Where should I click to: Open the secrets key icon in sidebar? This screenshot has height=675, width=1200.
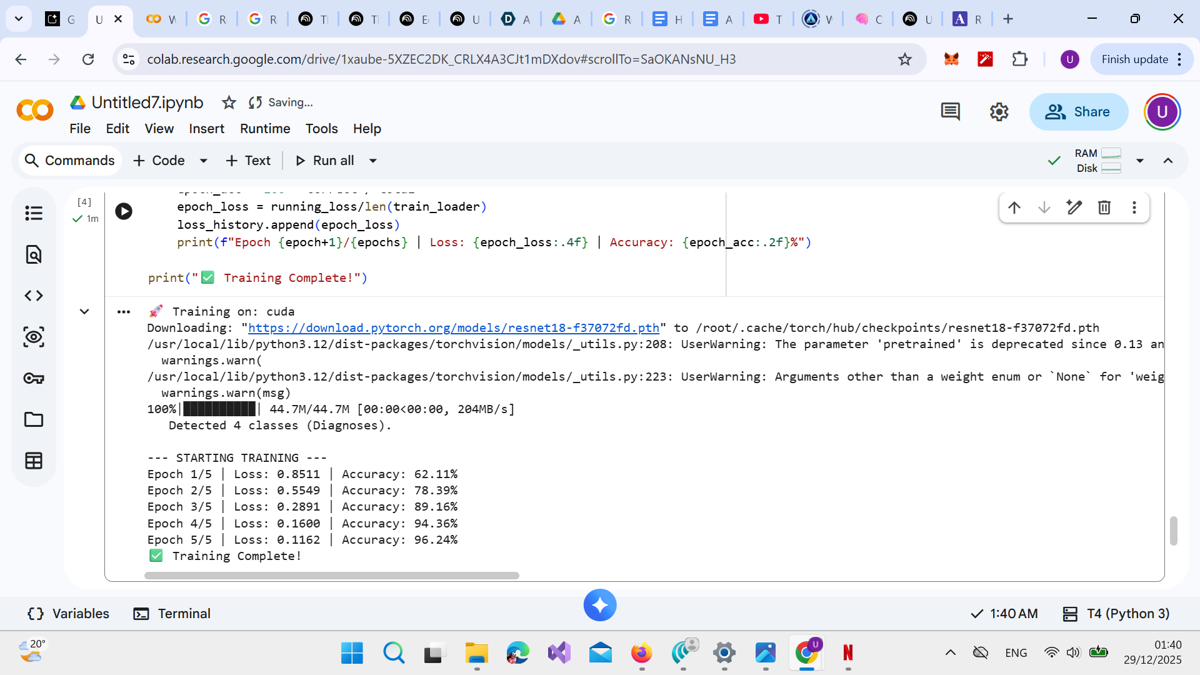[34, 378]
